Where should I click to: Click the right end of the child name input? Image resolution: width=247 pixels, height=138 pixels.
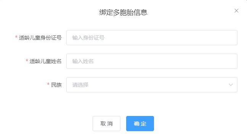pyautogui.click(x=232, y=61)
